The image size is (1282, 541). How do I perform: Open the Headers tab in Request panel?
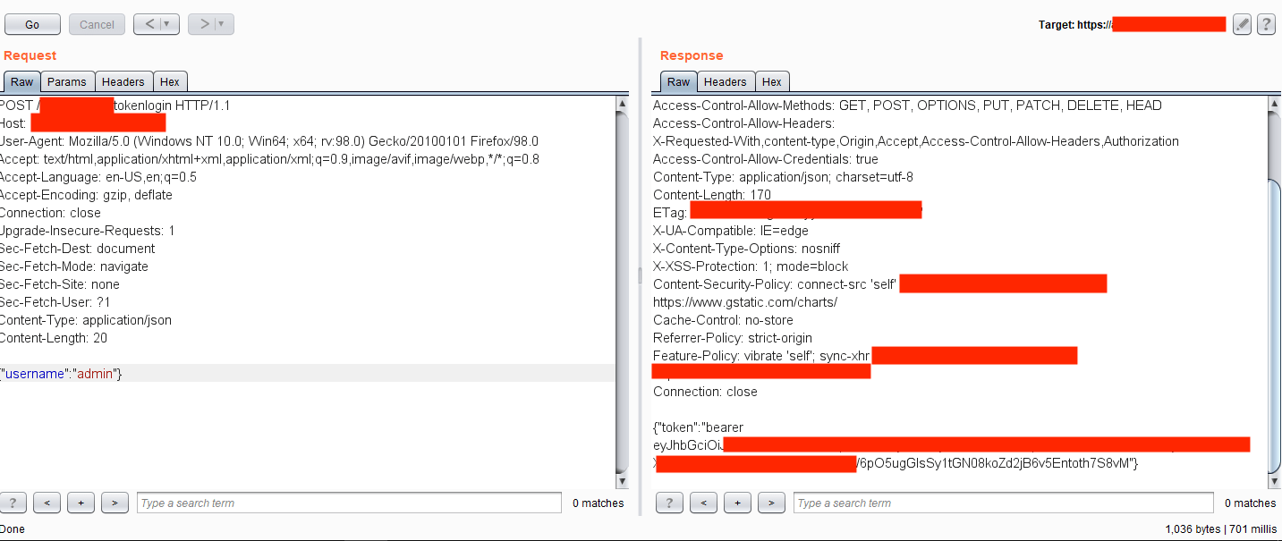[x=123, y=81]
